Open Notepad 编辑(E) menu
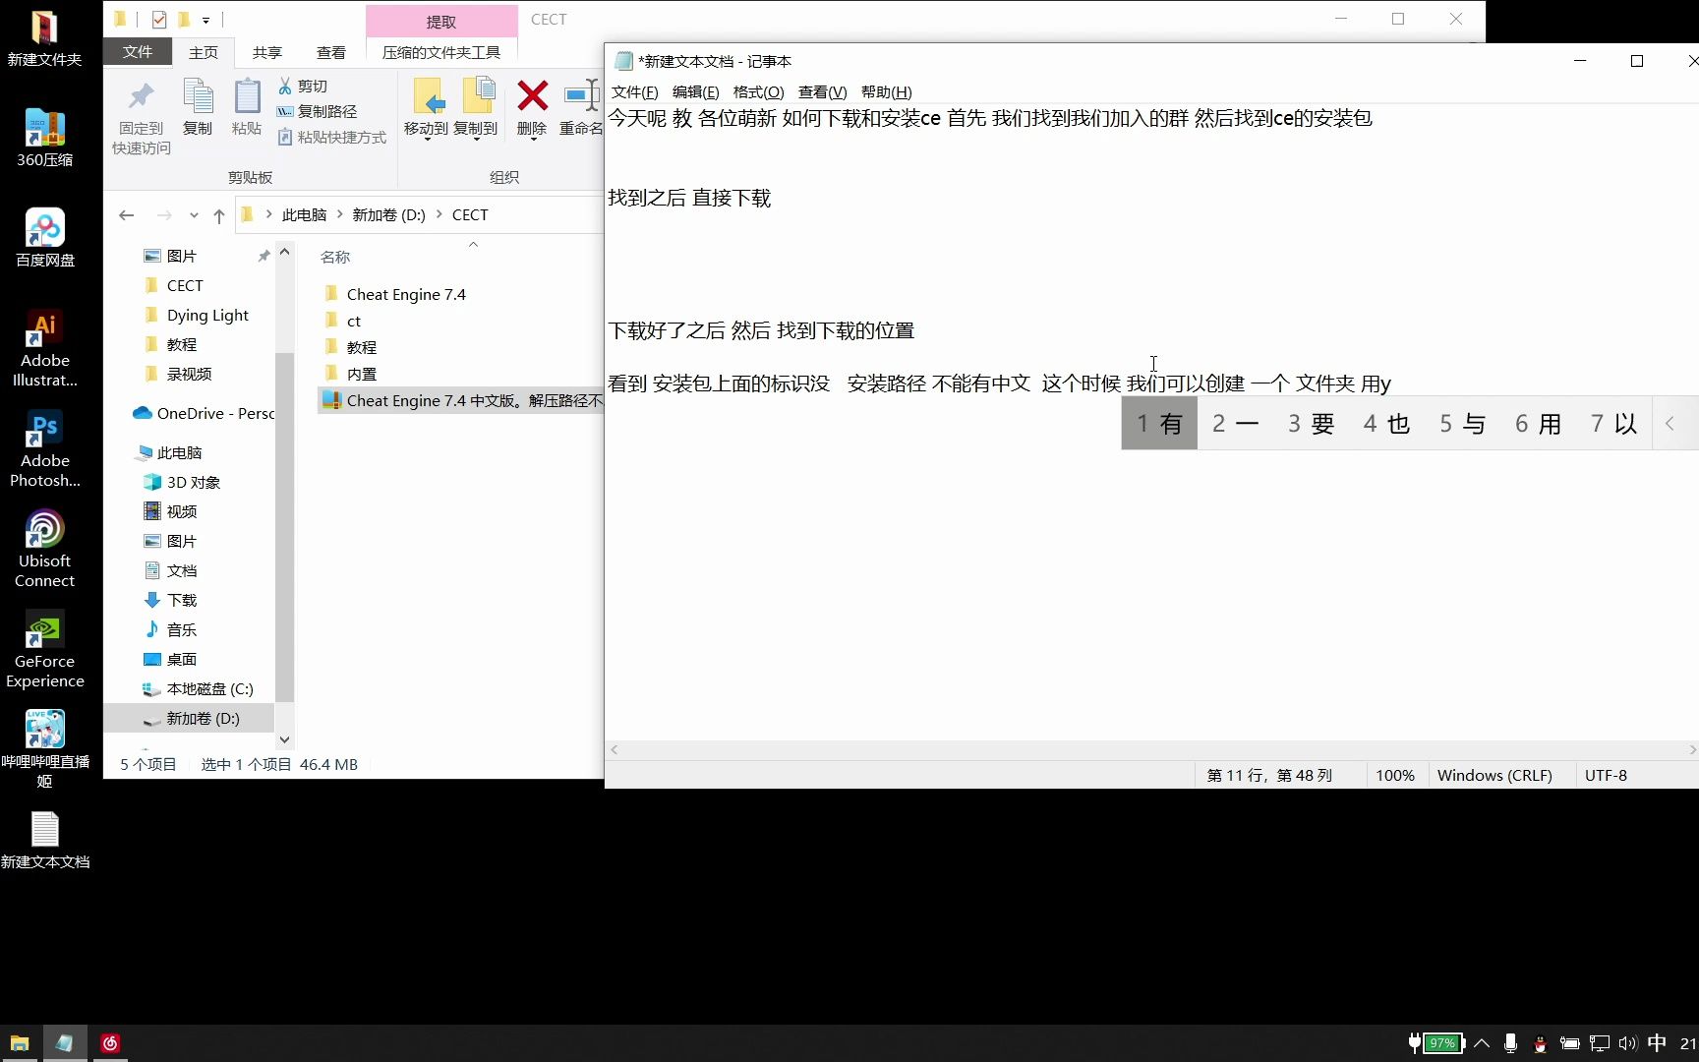This screenshot has width=1699, height=1062. point(696,91)
